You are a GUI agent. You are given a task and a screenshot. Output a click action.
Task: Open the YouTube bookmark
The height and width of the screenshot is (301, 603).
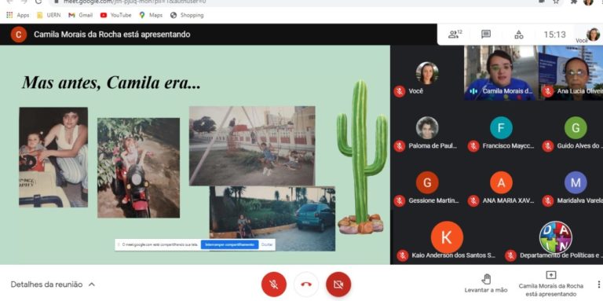(115, 15)
